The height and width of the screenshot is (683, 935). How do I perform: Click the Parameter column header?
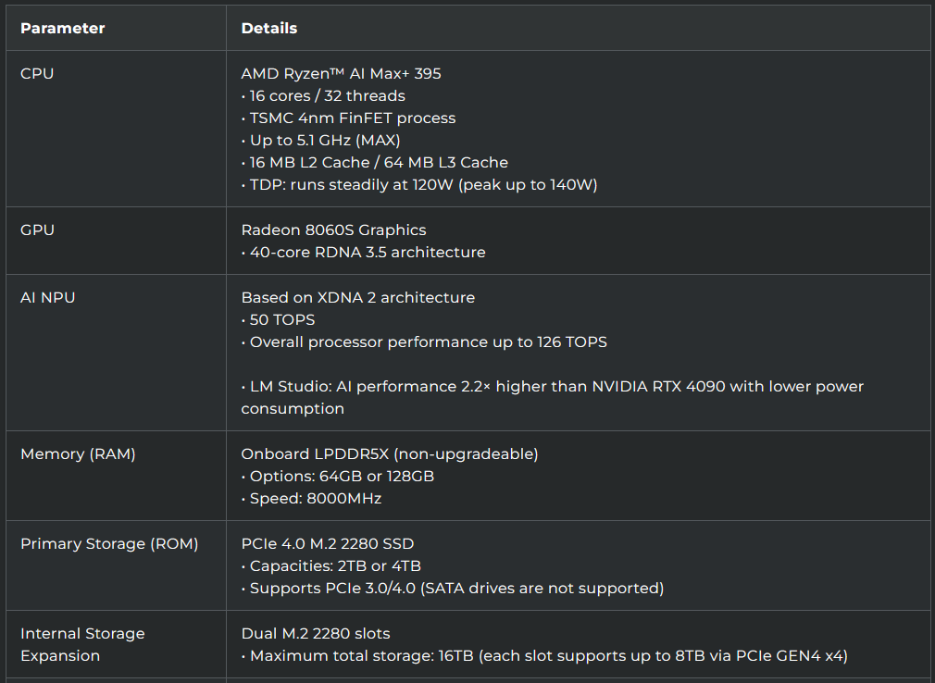pos(62,28)
